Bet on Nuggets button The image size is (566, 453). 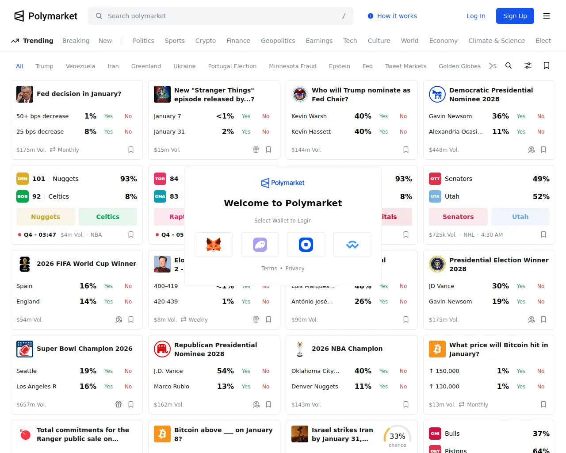click(x=46, y=217)
